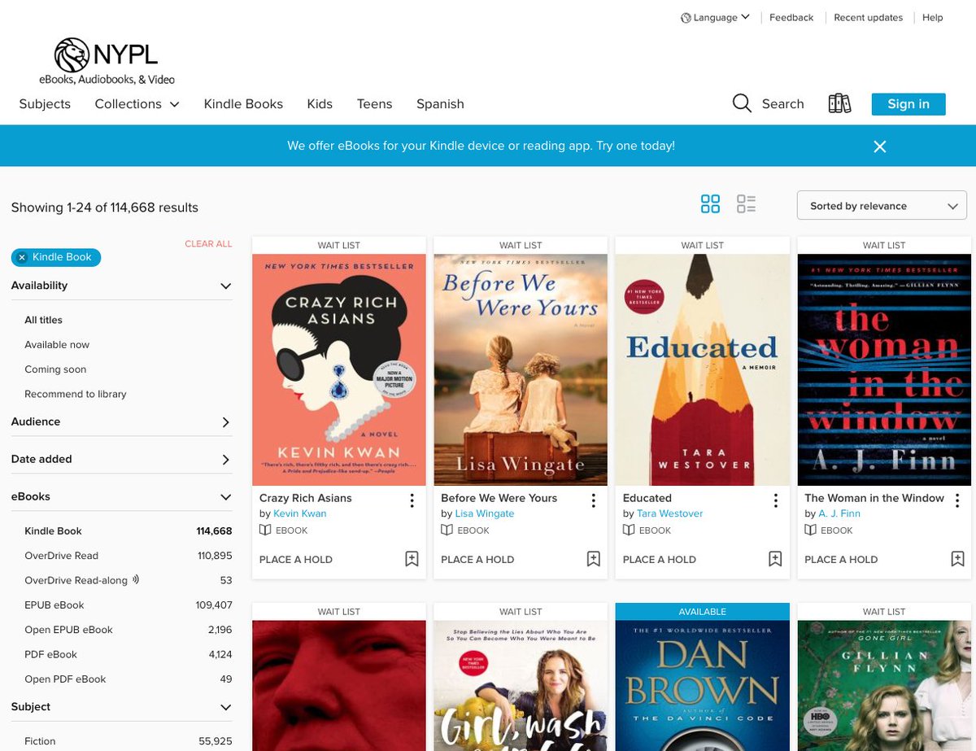Screen dimensions: 976x751
Task: Bookmark Before We Were Yours to wish list
Action: [x=594, y=559]
